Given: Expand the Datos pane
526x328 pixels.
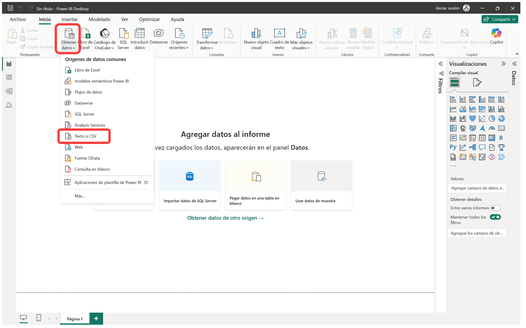Looking at the screenshot, I should click(514, 64).
